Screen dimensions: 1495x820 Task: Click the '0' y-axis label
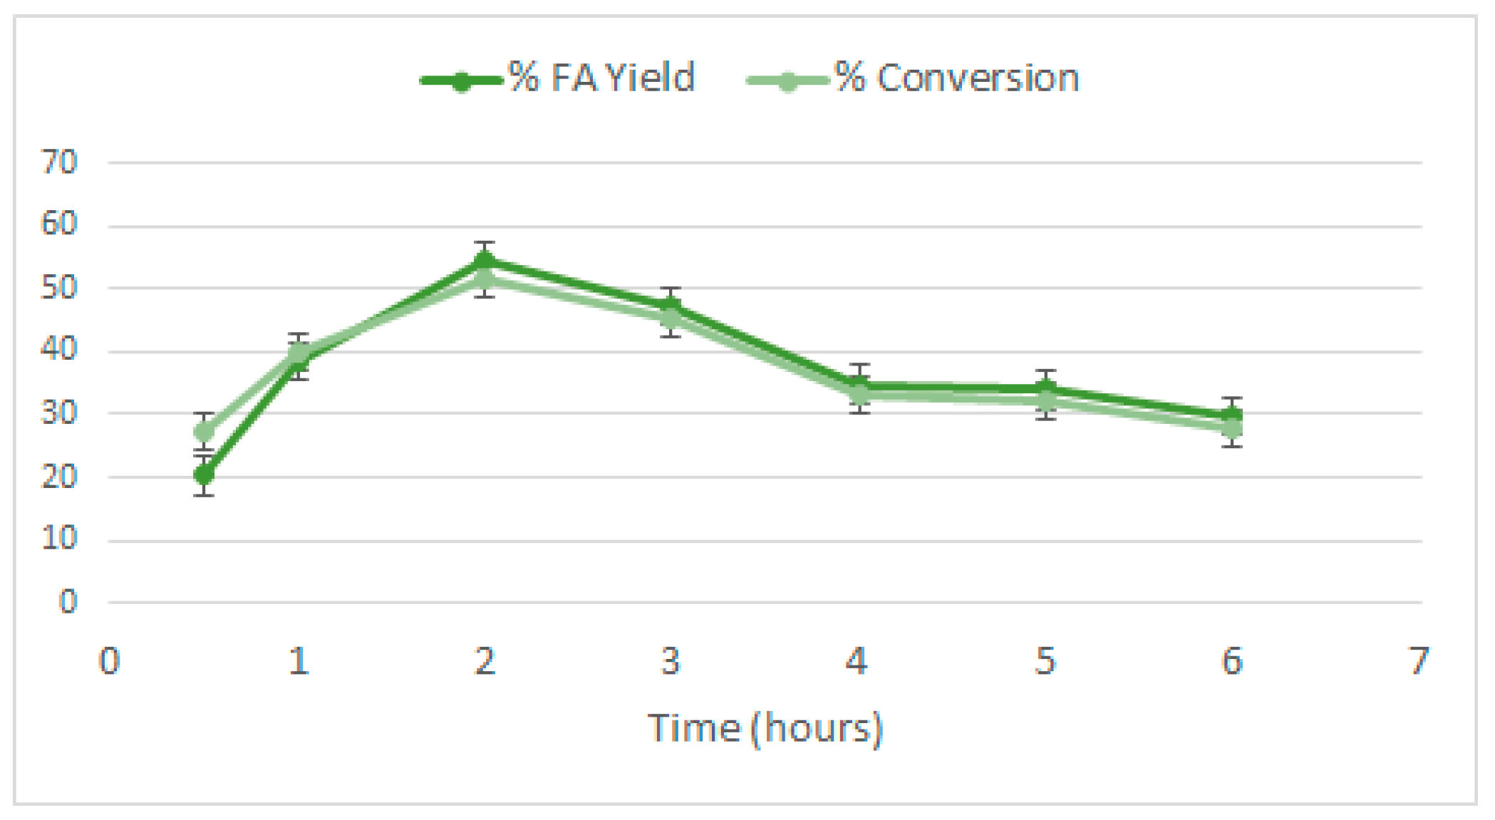click(x=68, y=602)
